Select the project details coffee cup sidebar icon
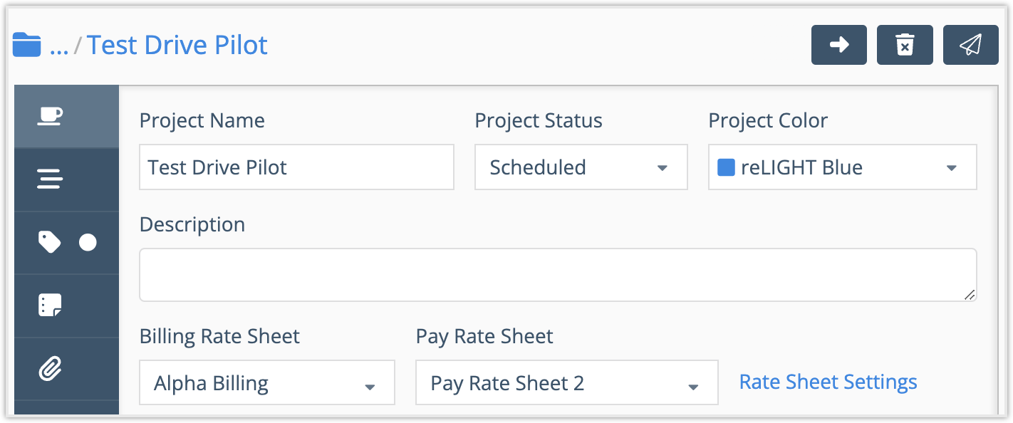The width and height of the screenshot is (1013, 423). (x=48, y=116)
